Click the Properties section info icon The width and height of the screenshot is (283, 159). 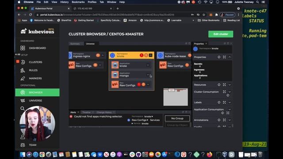pyautogui.click(x=219, y=57)
